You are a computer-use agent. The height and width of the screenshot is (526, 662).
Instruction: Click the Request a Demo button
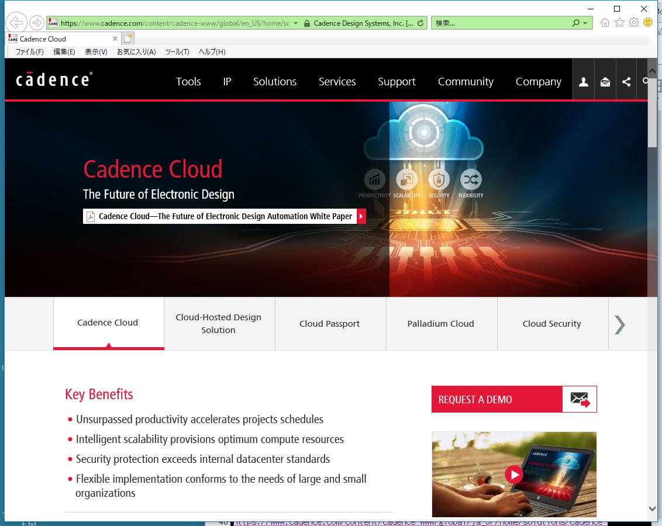(514, 399)
